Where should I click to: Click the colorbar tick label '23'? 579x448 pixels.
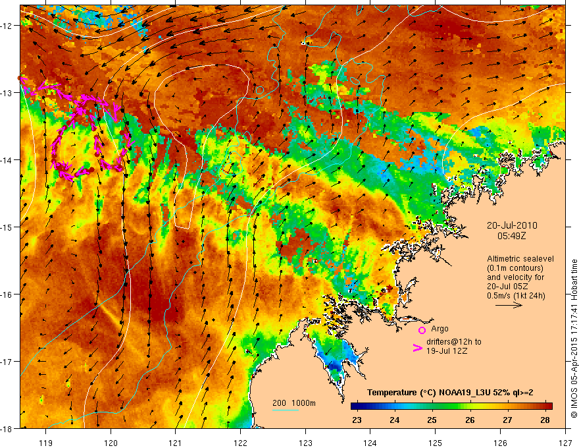point(357,420)
